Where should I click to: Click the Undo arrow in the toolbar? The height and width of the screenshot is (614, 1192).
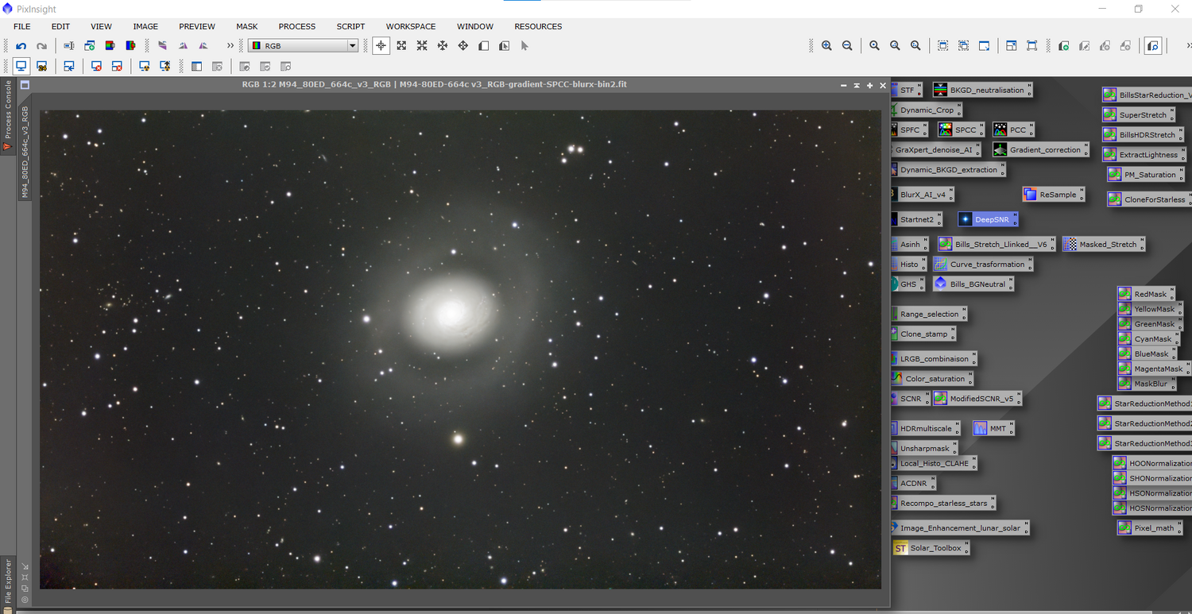click(21, 46)
